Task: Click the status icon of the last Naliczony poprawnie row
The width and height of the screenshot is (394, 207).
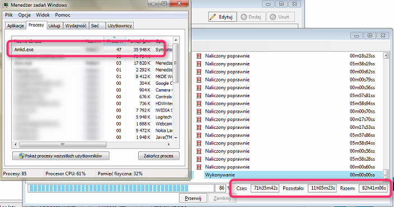Action: coord(199,167)
